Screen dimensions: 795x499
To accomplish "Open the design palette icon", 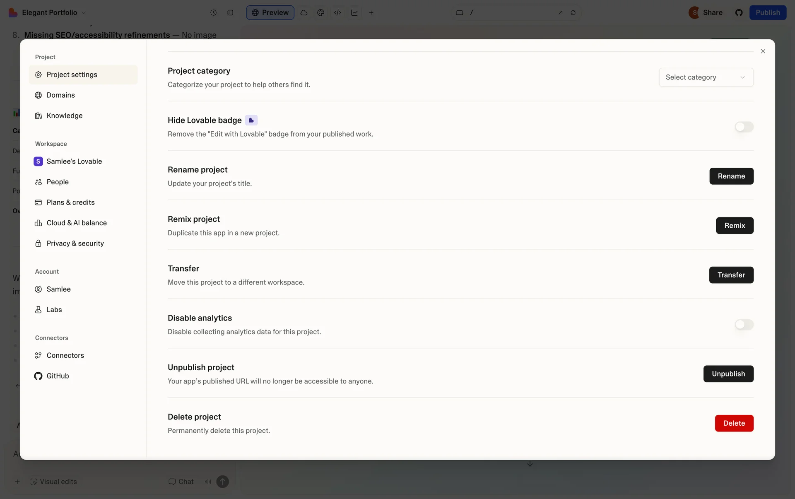I will pos(320,12).
